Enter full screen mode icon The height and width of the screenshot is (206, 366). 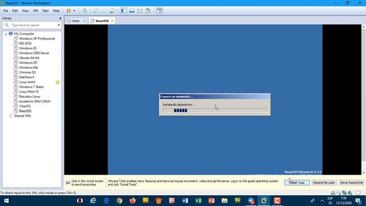point(140,11)
